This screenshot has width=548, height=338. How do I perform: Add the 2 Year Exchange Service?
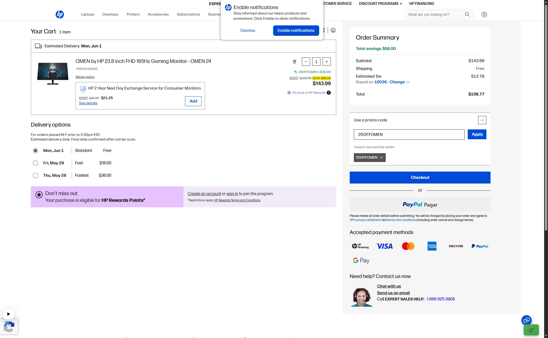point(193,101)
